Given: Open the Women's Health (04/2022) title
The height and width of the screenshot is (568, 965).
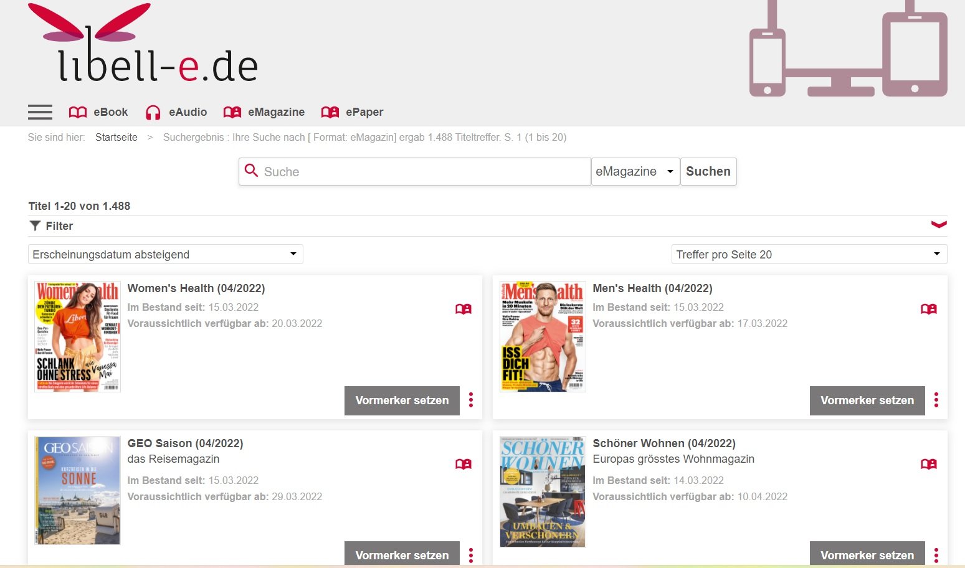Looking at the screenshot, I should 196,288.
